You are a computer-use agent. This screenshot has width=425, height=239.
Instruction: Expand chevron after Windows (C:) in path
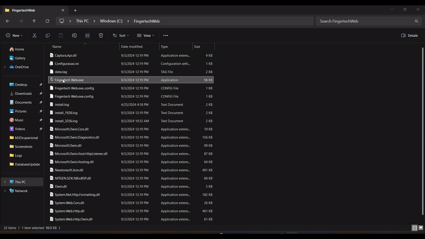(x=128, y=21)
